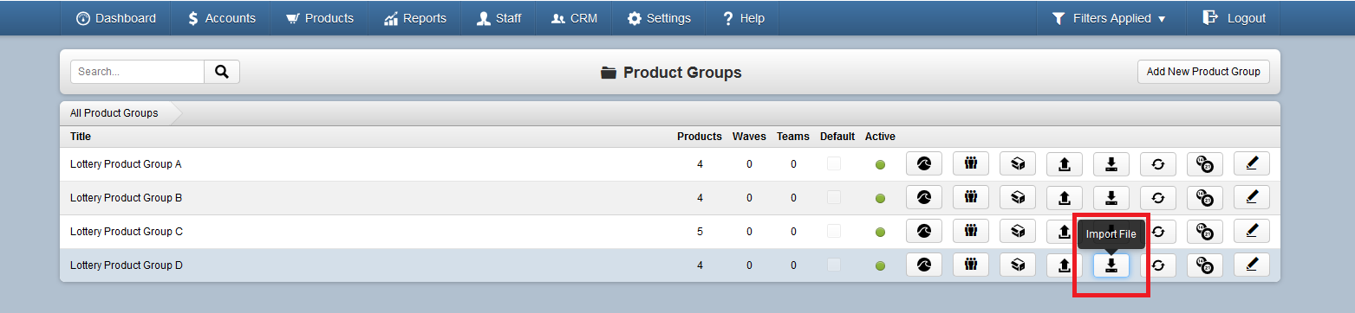Edit Lottery Product Group A with pencil icon
Viewport: 1355px width, 313px height.
click(1252, 163)
